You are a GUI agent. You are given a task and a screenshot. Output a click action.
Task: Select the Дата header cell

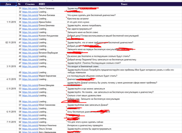tap(8, 4)
